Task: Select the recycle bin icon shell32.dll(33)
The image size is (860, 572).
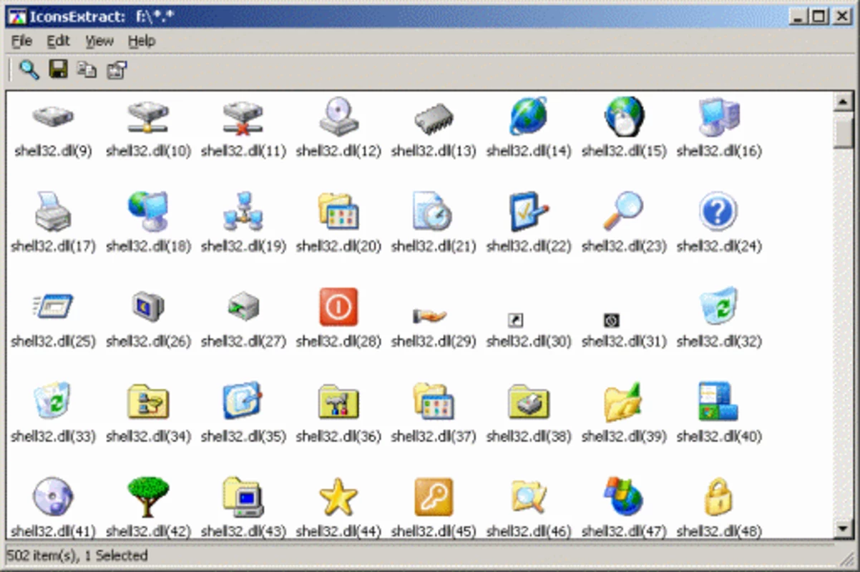Action: click(x=53, y=401)
